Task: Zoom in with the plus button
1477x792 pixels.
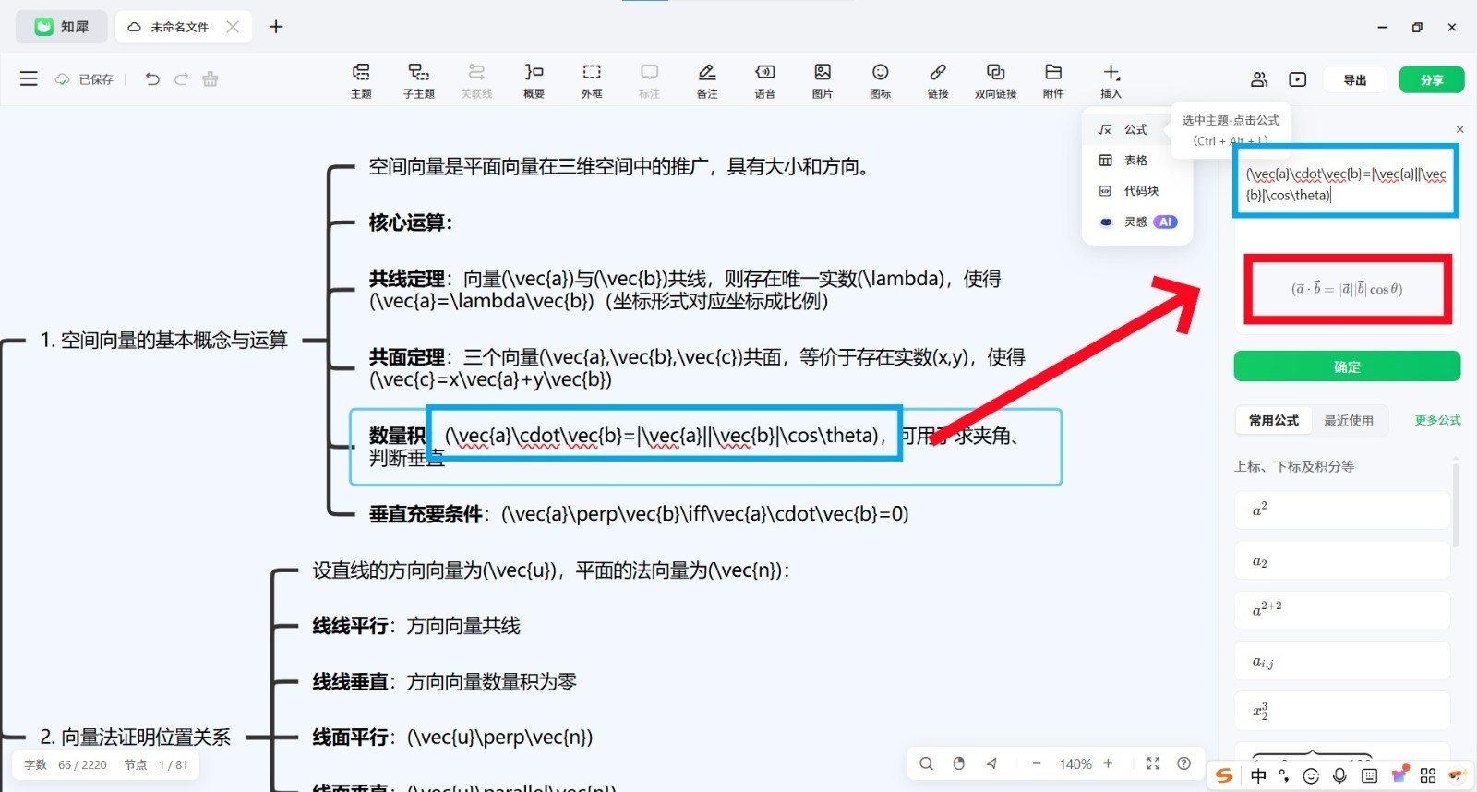Action: pos(1108,763)
